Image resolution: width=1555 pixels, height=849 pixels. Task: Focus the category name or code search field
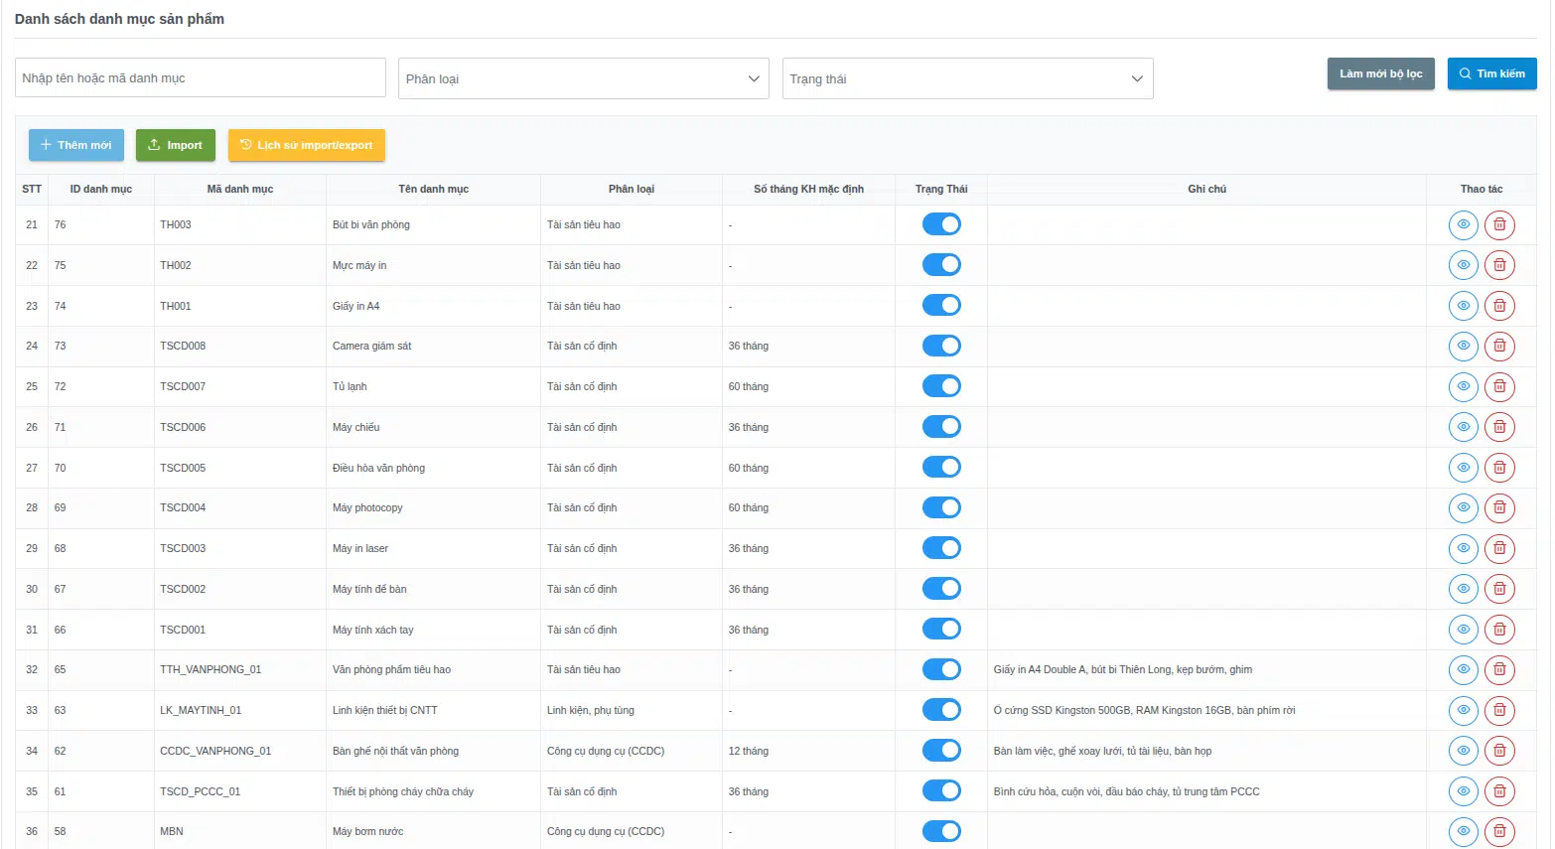[x=201, y=77]
